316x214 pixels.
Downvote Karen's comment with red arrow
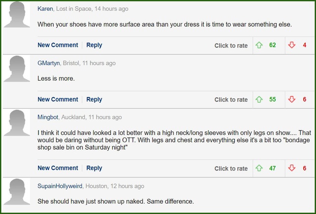click(291, 45)
